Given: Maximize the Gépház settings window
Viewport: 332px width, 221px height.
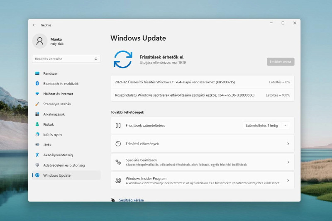Looking at the screenshot, I should coord(283,23).
